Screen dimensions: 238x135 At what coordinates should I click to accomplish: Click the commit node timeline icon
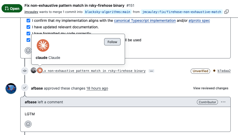click(x=25, y=71)
